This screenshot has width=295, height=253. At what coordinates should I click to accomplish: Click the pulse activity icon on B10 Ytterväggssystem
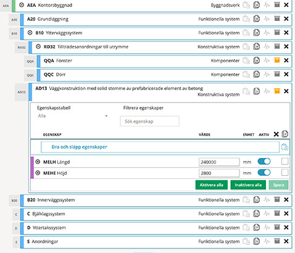coord(267,33)
